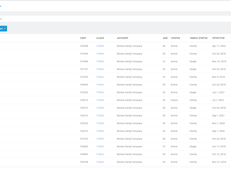Click the Future status in cert 102613 row
This screenshot has width=231, height=173.
click(174, 100)
